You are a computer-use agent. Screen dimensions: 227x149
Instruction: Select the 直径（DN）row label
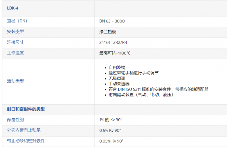tap(17, 21)
